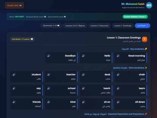The width and height of the screenshot is (157, 118).
Task: Click the word student
Action: (x=36, y=75)
